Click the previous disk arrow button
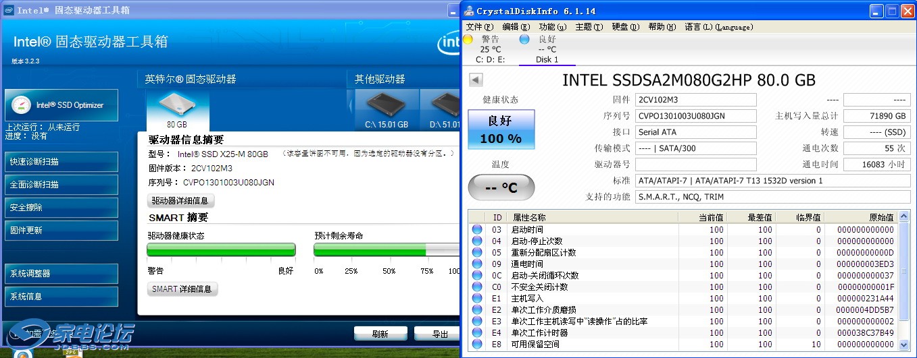The image size is (917, 358). pos(476,80)
